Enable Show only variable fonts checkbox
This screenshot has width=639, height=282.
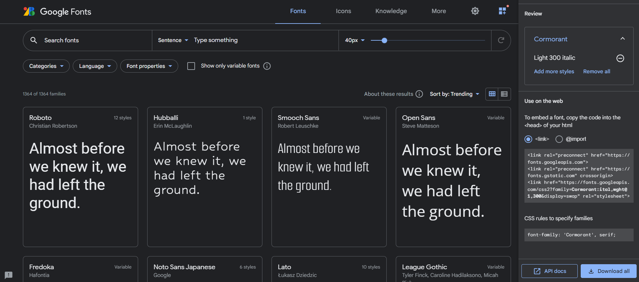pos(191,66)
